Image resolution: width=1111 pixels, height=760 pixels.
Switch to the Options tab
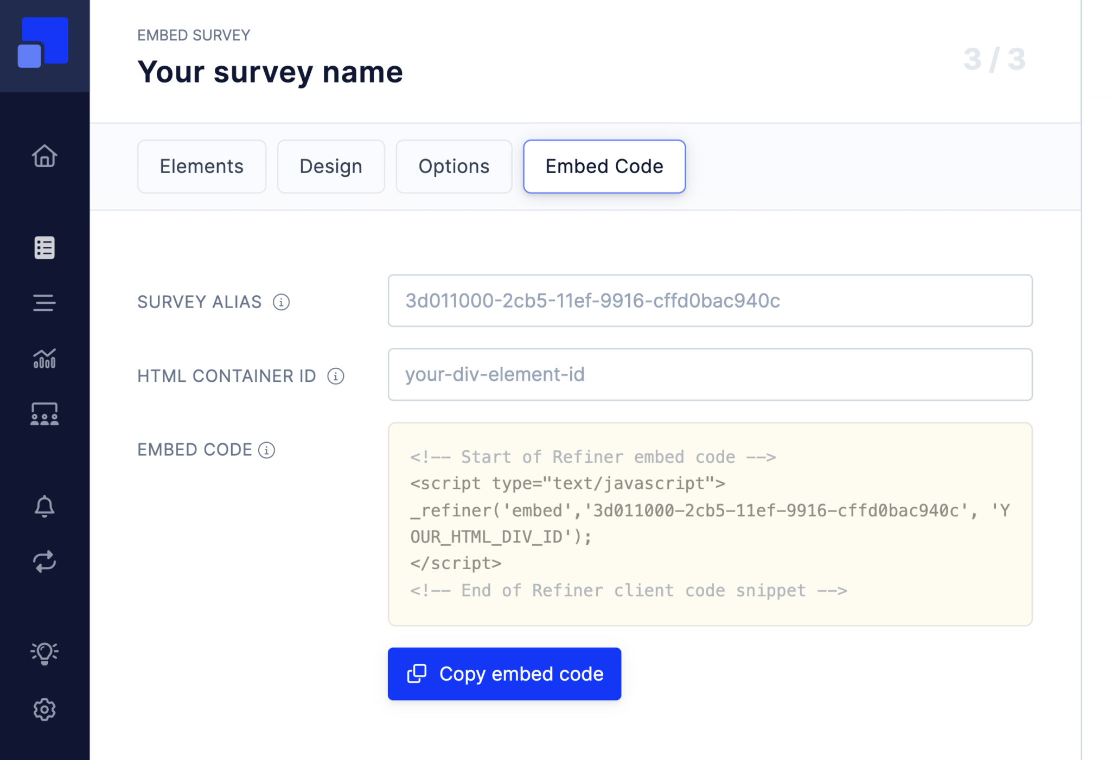click(454, 167)
